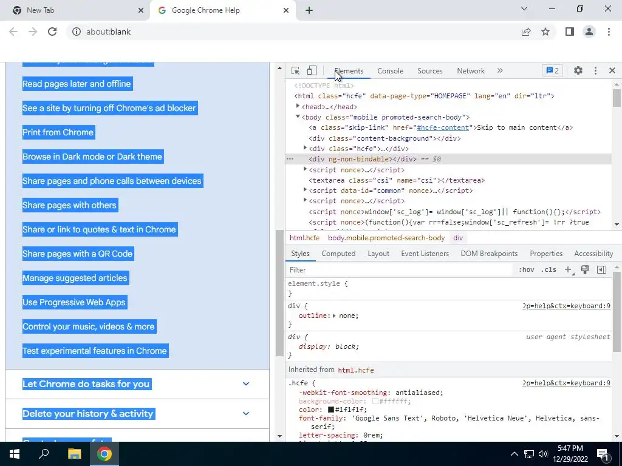Open a new tab with plus button

pos(309,10)
